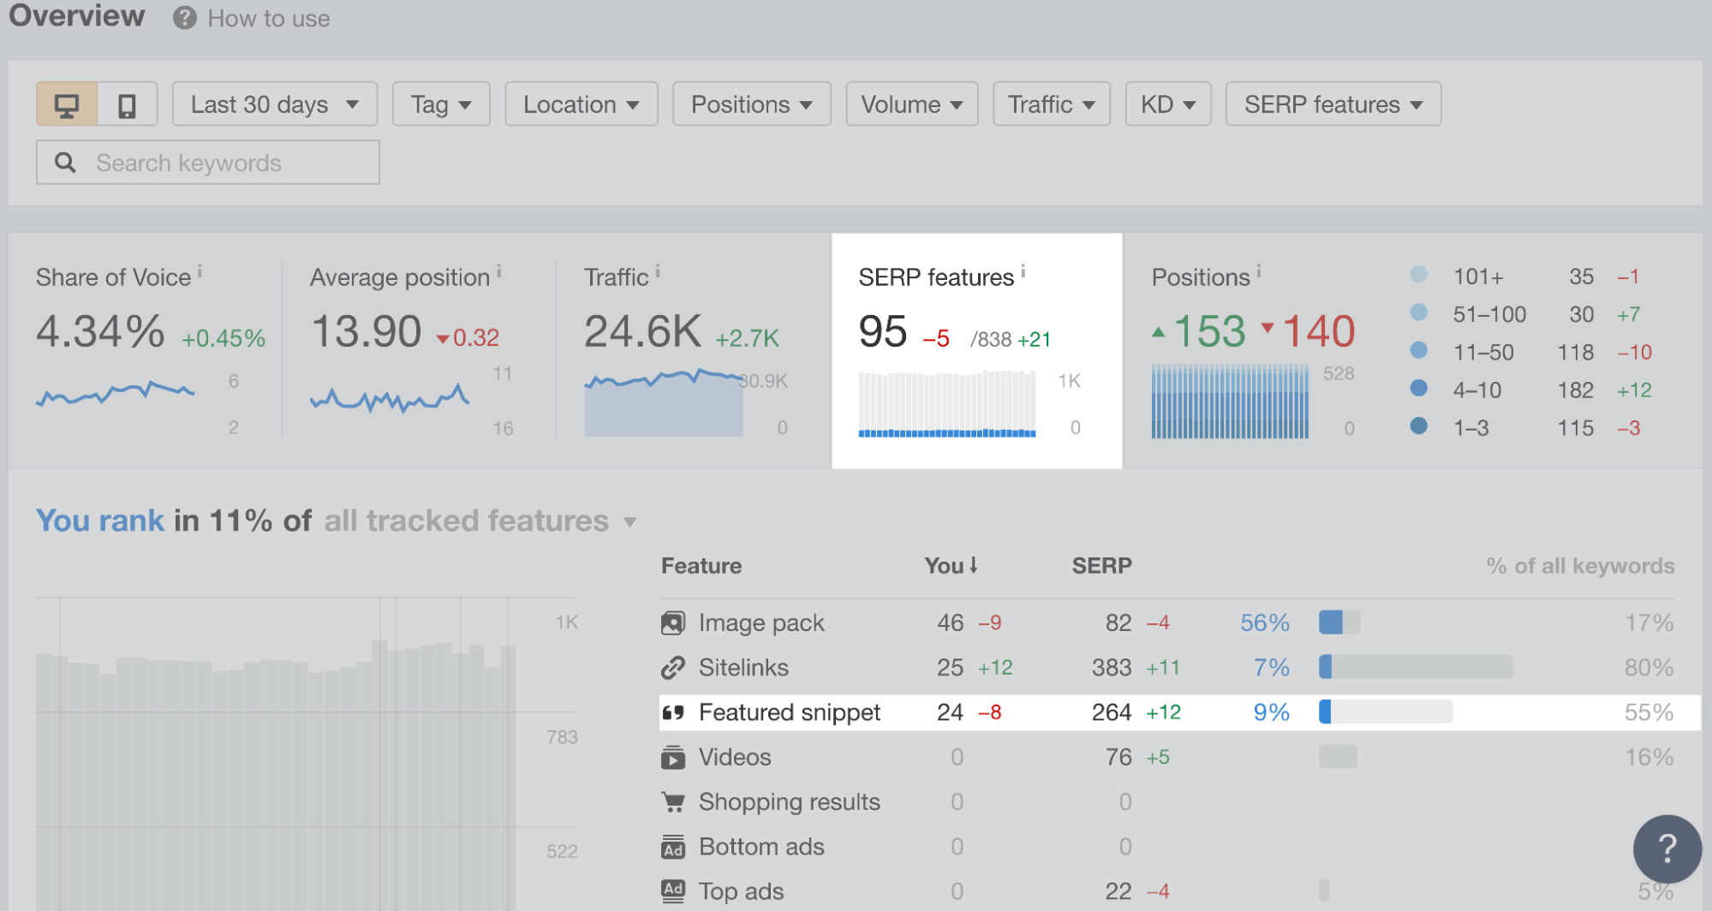Screen dimensions: 1712x911
Task: Open the Volume filter menu
Action: click(x=911, y=104)
